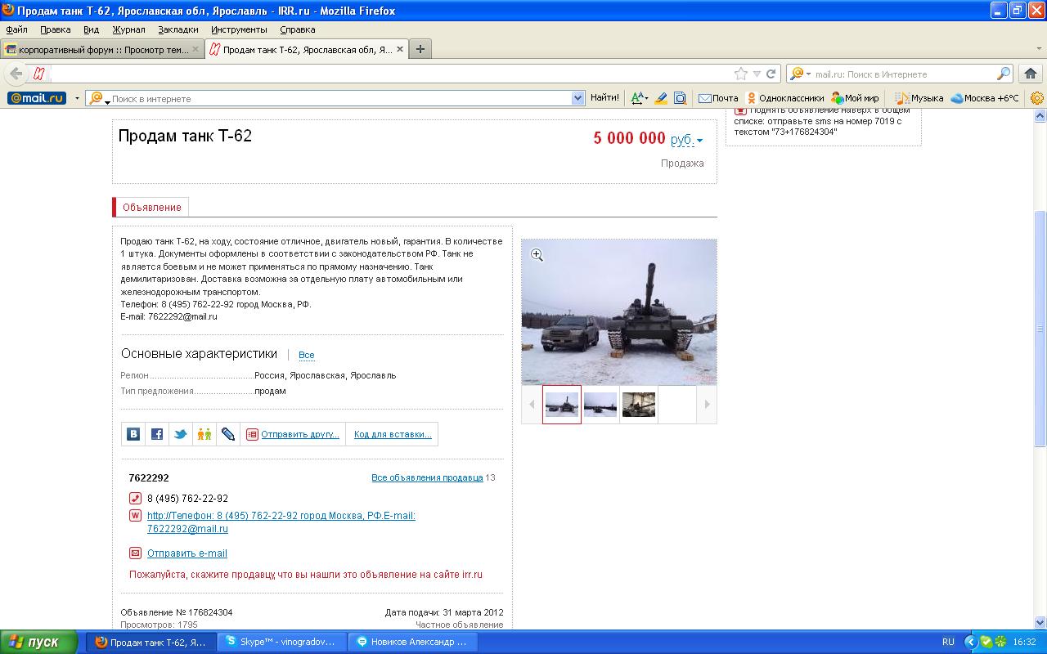1047x654 pixels.
Task: Open Одноклассники in the mail.ru toolbar
Action: (x=785, y=98)
